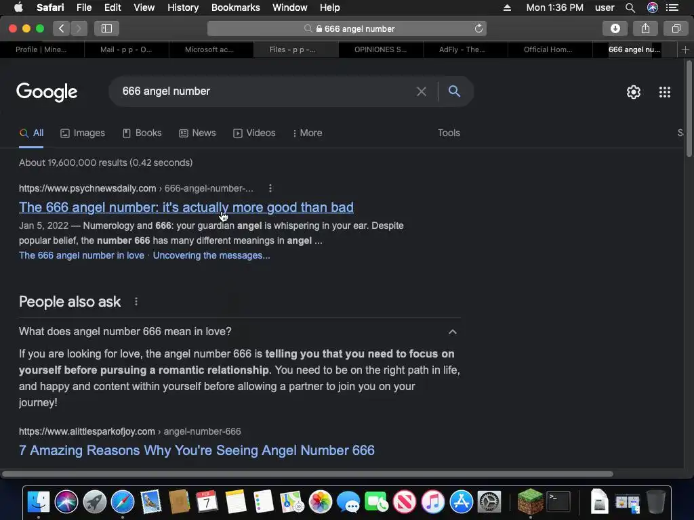Open Terminal from the dock
The height and width of the screenshot is (520, 694).
558,502
